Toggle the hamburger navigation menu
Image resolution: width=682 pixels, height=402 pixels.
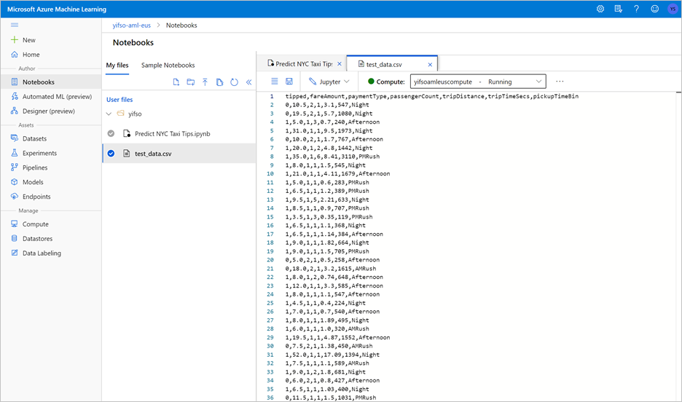pos(15,25)
